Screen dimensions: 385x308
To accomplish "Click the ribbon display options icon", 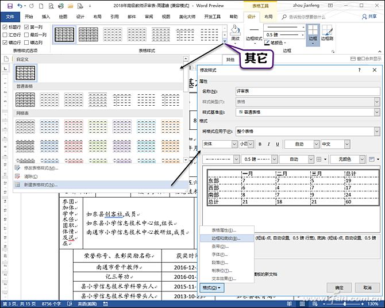I will pyautogui.click(x=331, y=5).
